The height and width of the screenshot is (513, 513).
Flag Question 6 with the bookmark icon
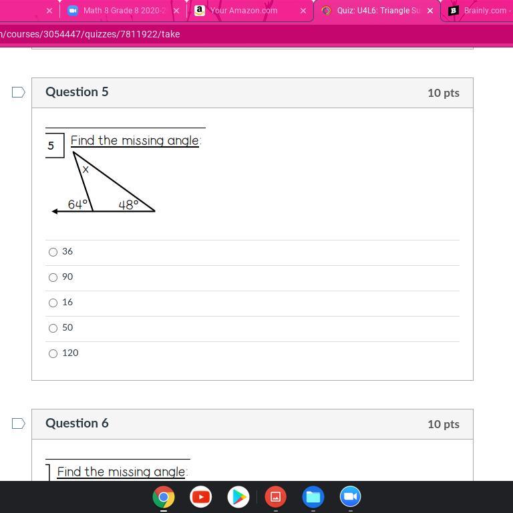(x=19, y=423)
